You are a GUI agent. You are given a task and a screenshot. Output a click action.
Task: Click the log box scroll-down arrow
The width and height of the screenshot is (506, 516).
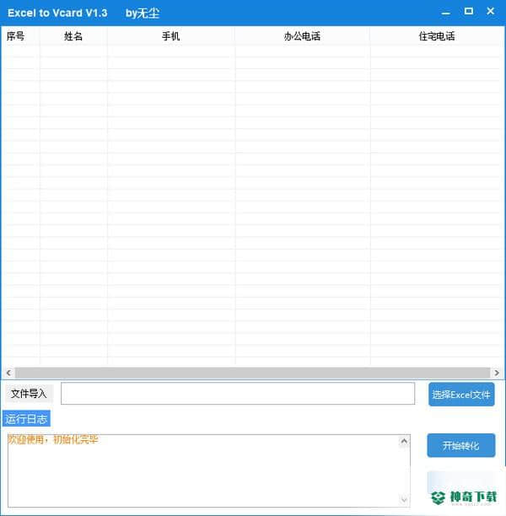404,500
